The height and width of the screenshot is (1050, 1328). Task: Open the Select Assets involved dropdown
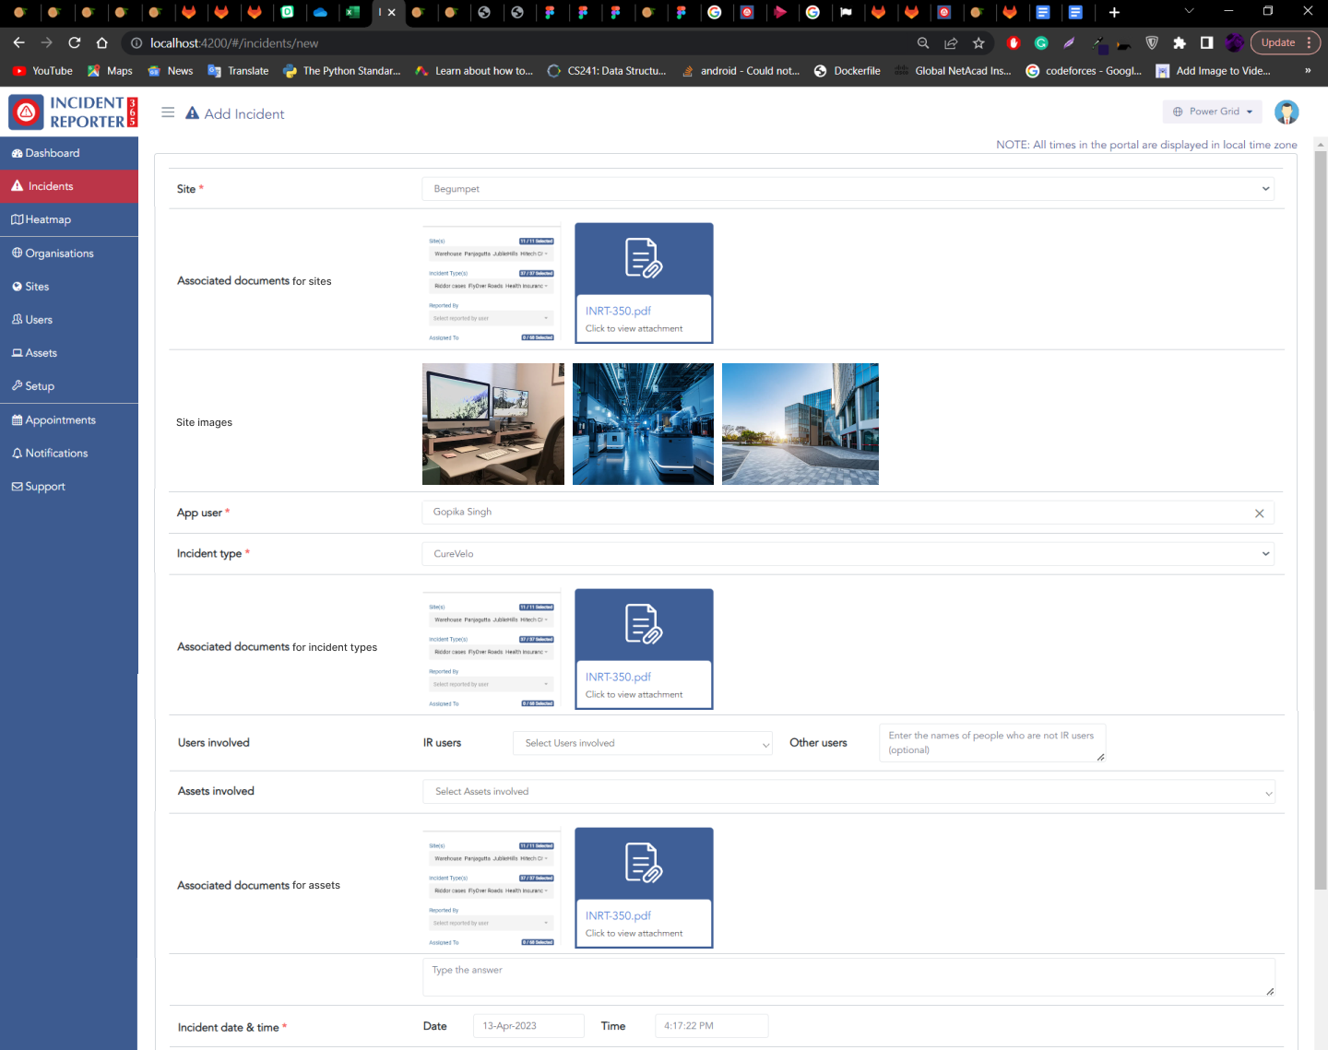pos(848,792)
